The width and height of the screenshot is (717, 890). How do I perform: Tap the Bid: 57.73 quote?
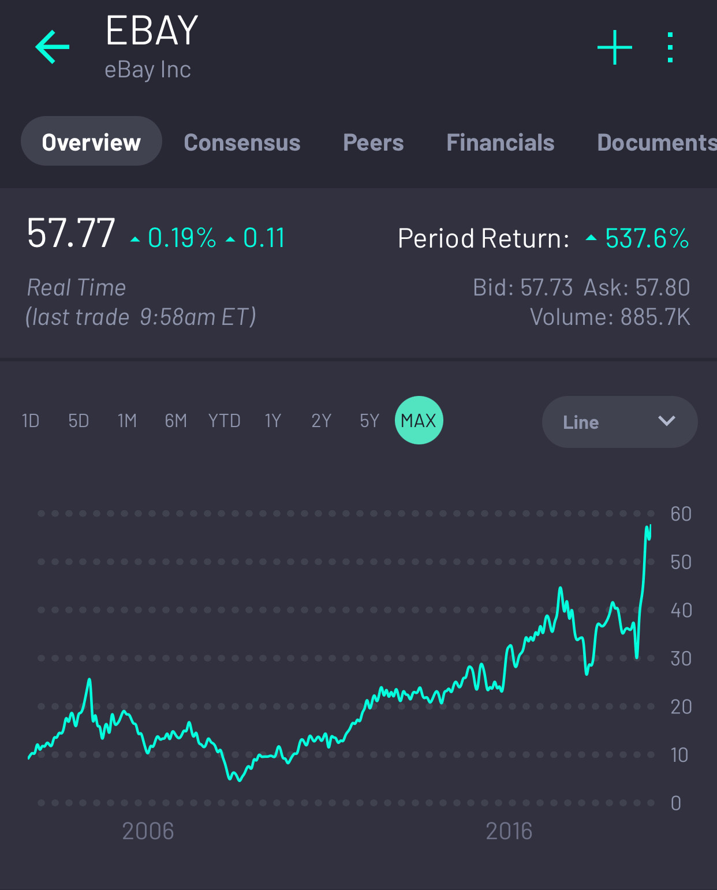523,287
